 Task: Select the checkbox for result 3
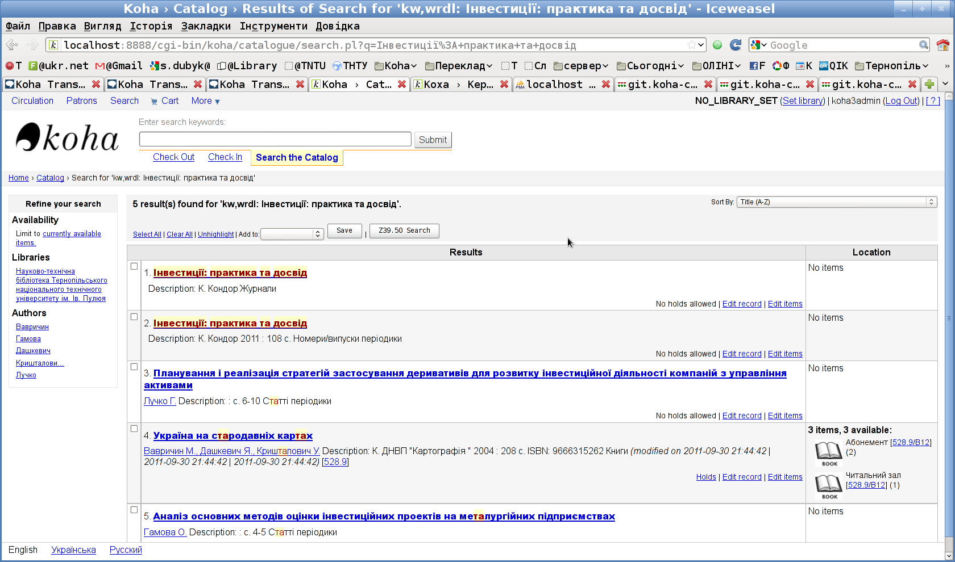click(x=134, y=367)
